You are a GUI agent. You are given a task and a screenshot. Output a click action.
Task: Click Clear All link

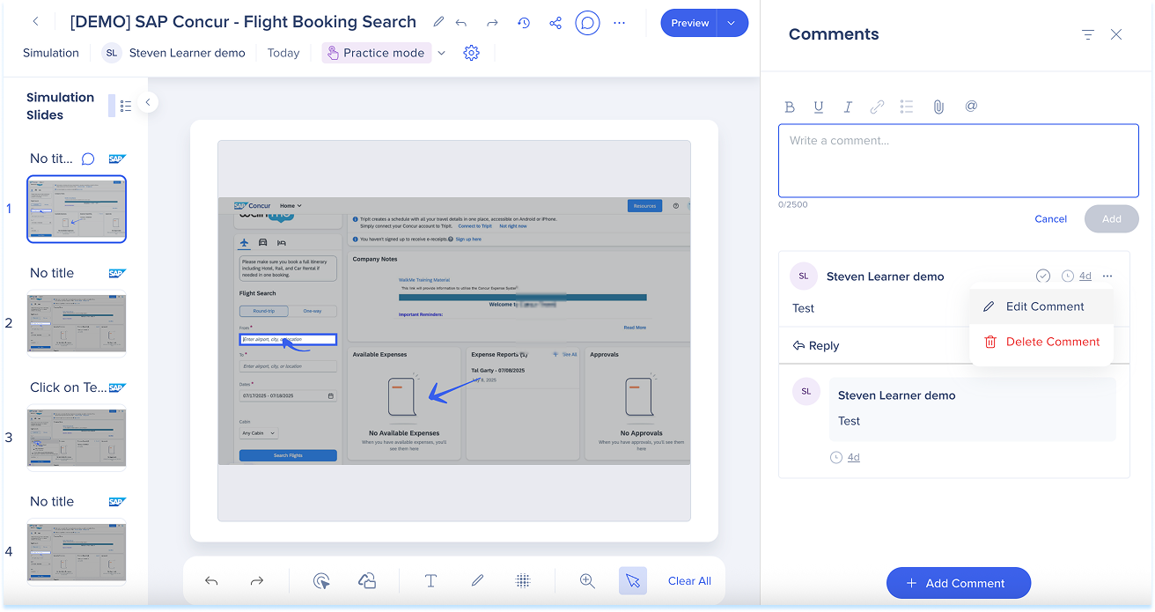689,580
